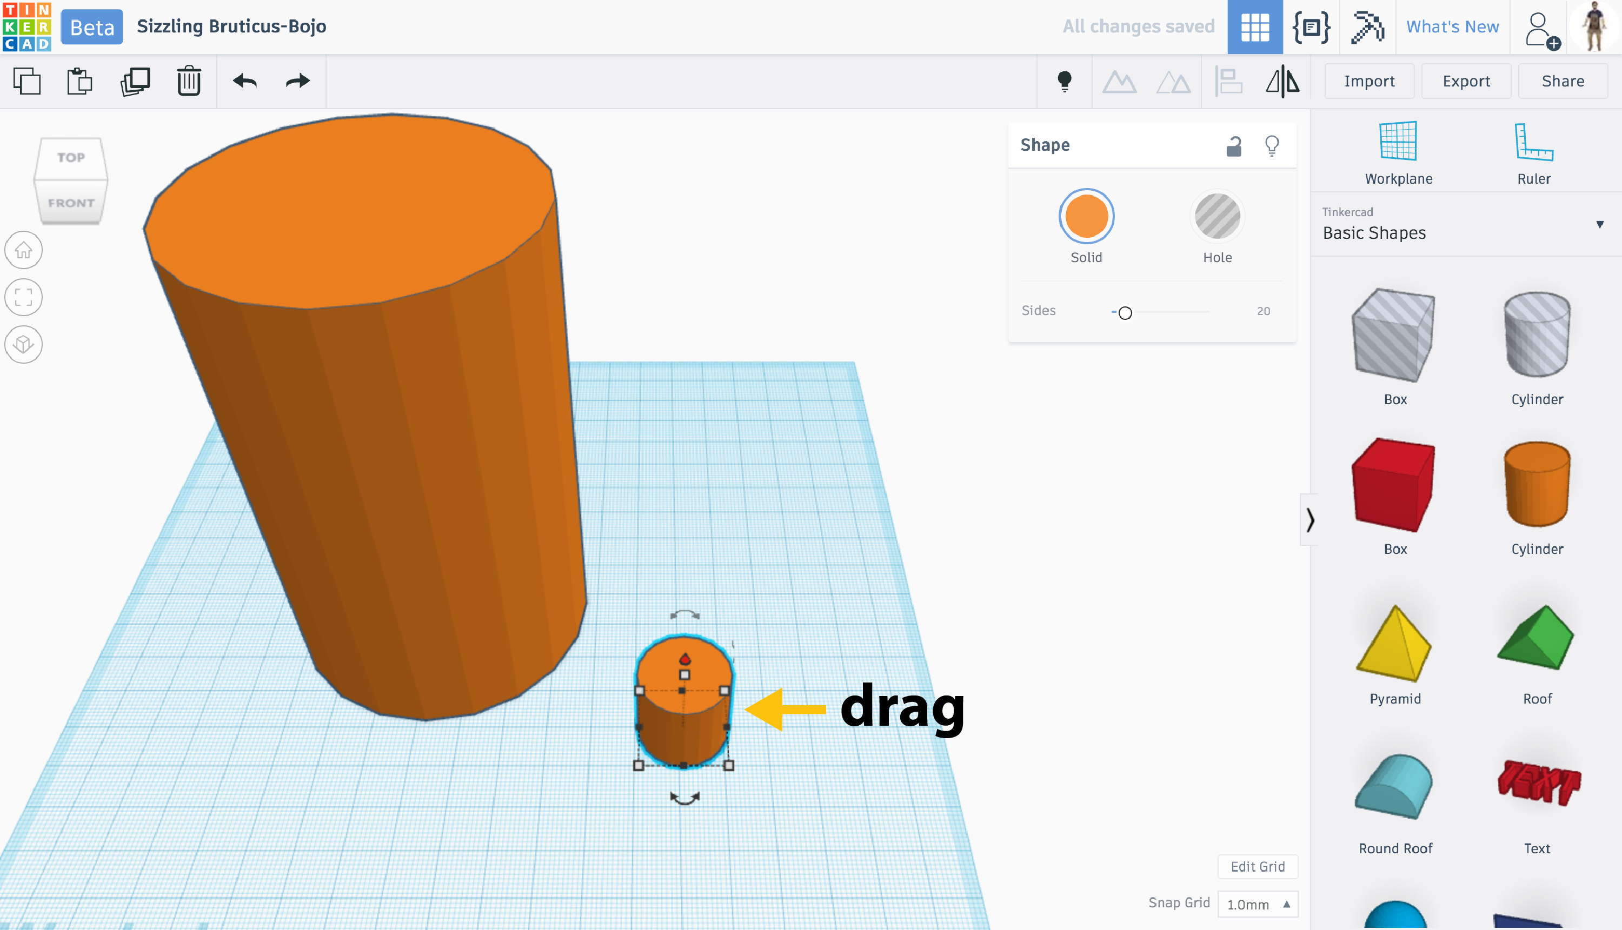1622x930 pixels.
Task: Click the Mirror tool icon
Action: 1282,81
